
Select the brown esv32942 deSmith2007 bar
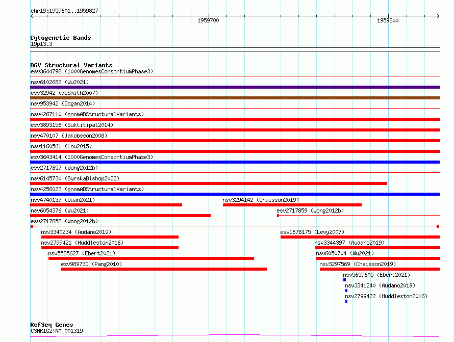tap(235, 98)
